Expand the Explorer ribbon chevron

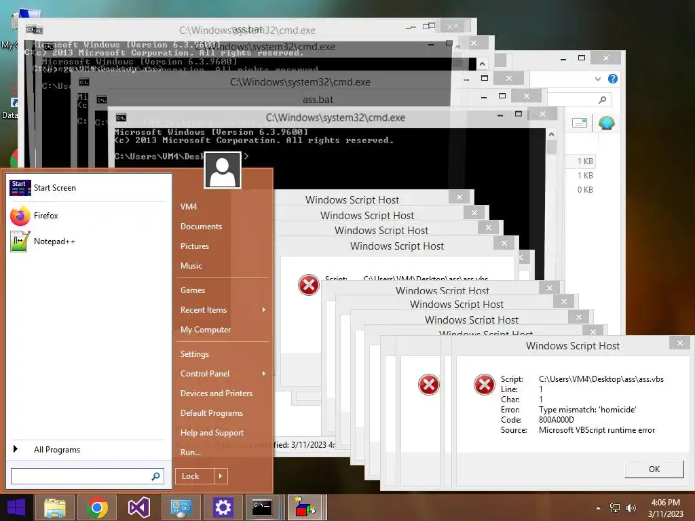tap(597, 79)
